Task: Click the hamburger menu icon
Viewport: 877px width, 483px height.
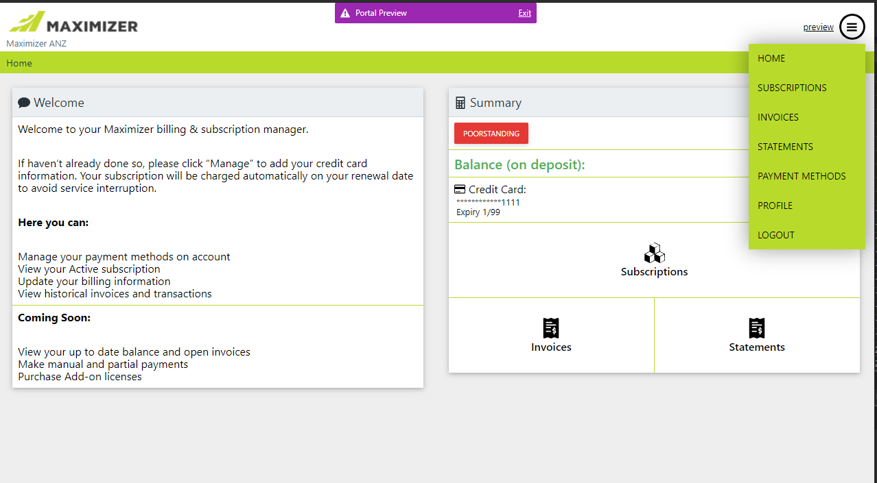Action: click(x=852, y=27)
